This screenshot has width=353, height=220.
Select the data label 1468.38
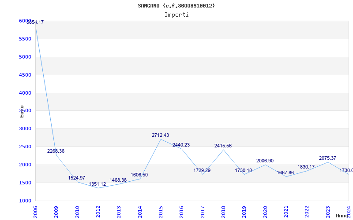[x=118, y=180]
